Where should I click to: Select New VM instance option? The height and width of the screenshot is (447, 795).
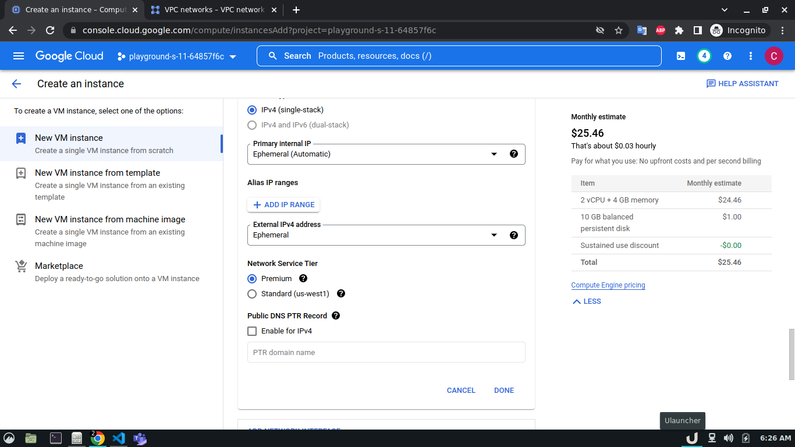click(111, 144)
